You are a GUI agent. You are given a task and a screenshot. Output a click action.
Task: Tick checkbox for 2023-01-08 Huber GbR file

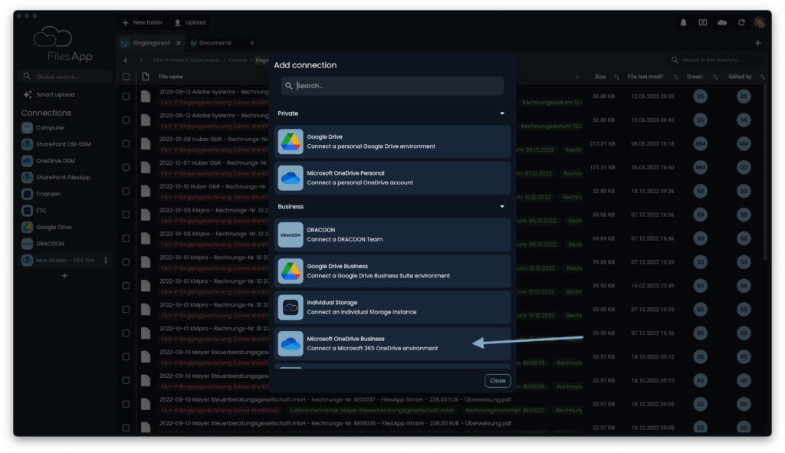point(126,143)
